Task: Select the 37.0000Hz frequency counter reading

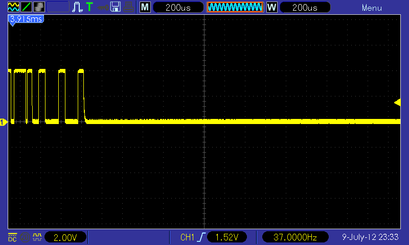Action: coord(296,237)
